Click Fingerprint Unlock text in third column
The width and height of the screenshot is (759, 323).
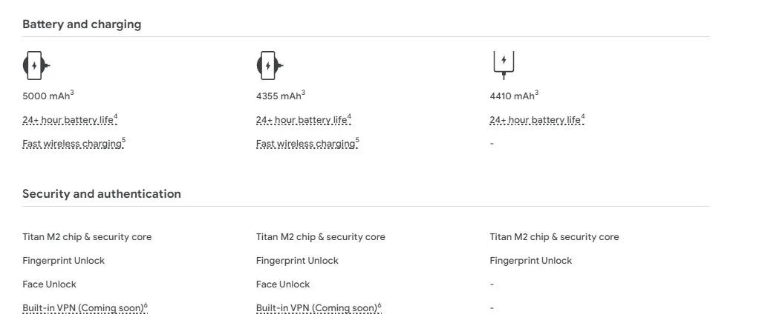tap(531, 261)
